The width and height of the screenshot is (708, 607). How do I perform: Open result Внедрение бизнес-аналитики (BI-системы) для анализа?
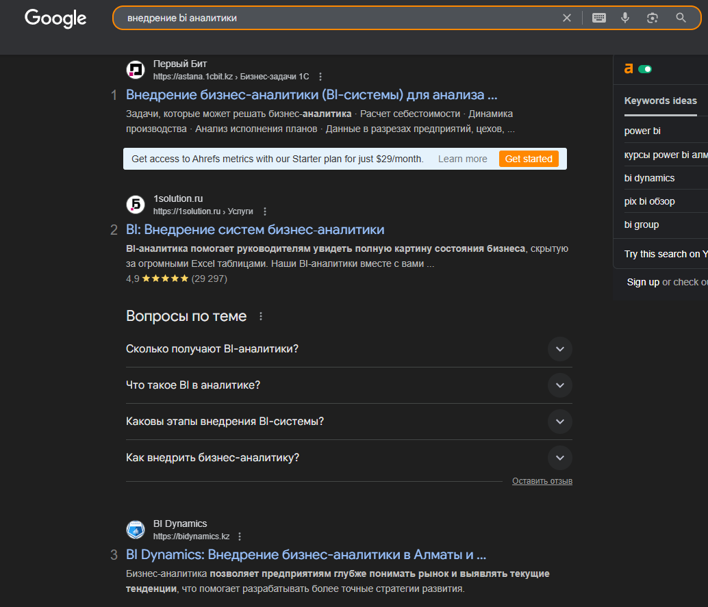tap(312, 94)
